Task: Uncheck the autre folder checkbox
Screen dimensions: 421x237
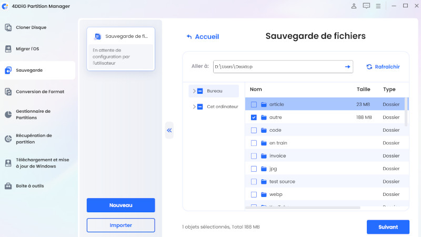Action: pos(254,117)
